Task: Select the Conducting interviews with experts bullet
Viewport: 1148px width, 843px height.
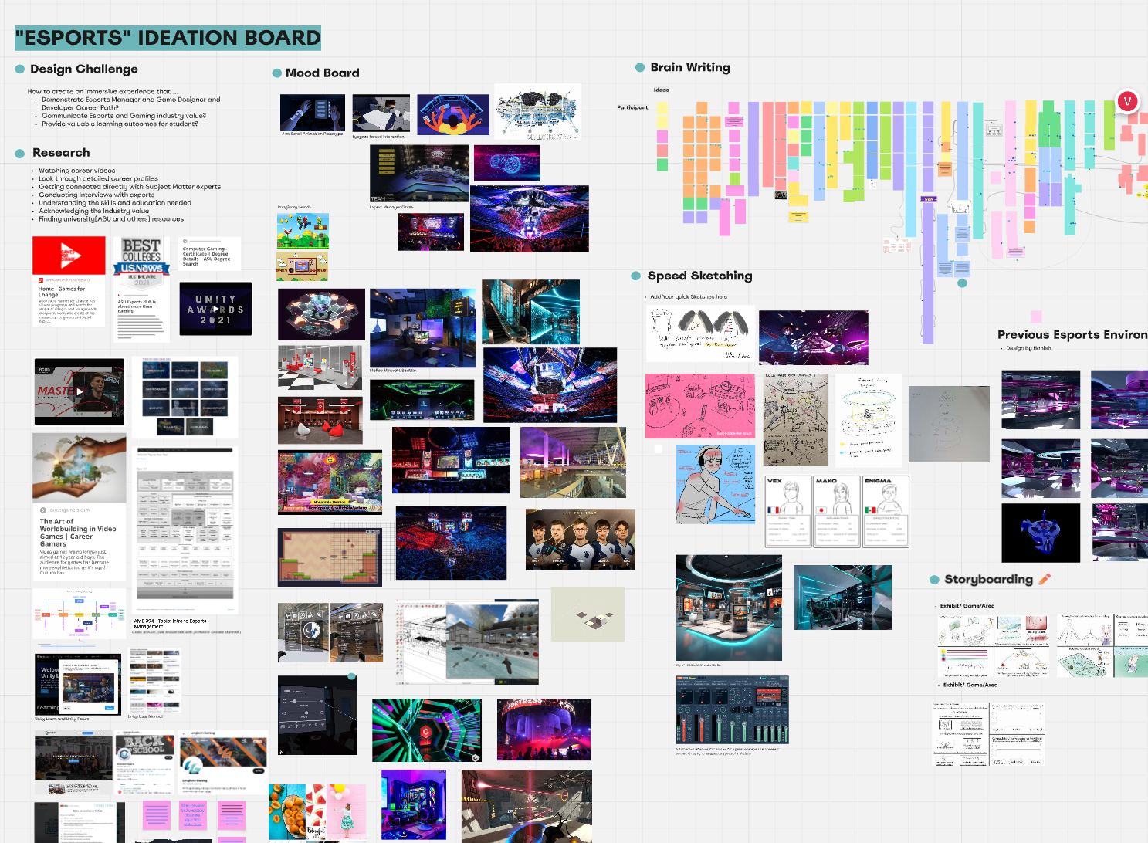Action: [97, 195]
